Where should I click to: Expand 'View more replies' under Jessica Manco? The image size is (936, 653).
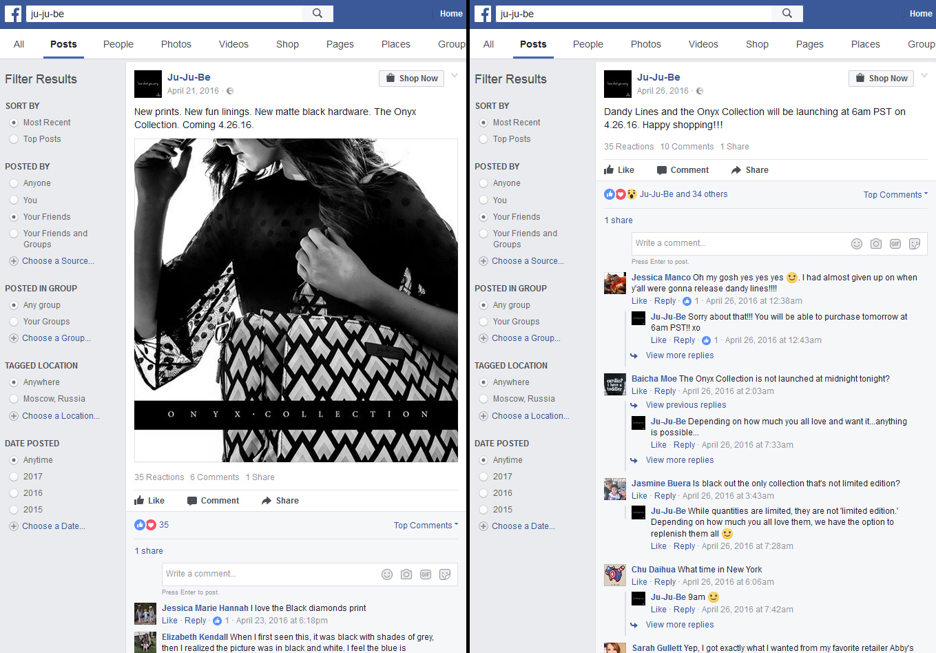coord(680,355)
